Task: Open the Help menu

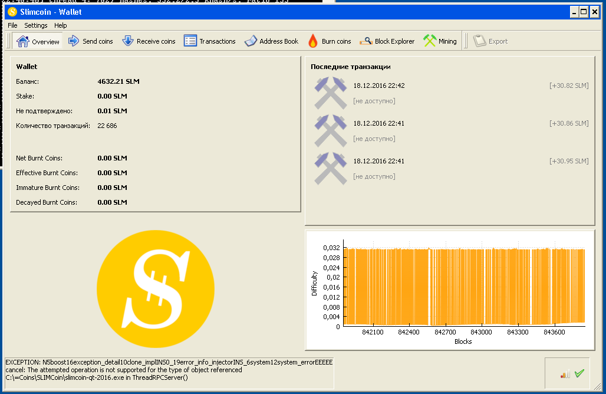Action: point(60,25)
